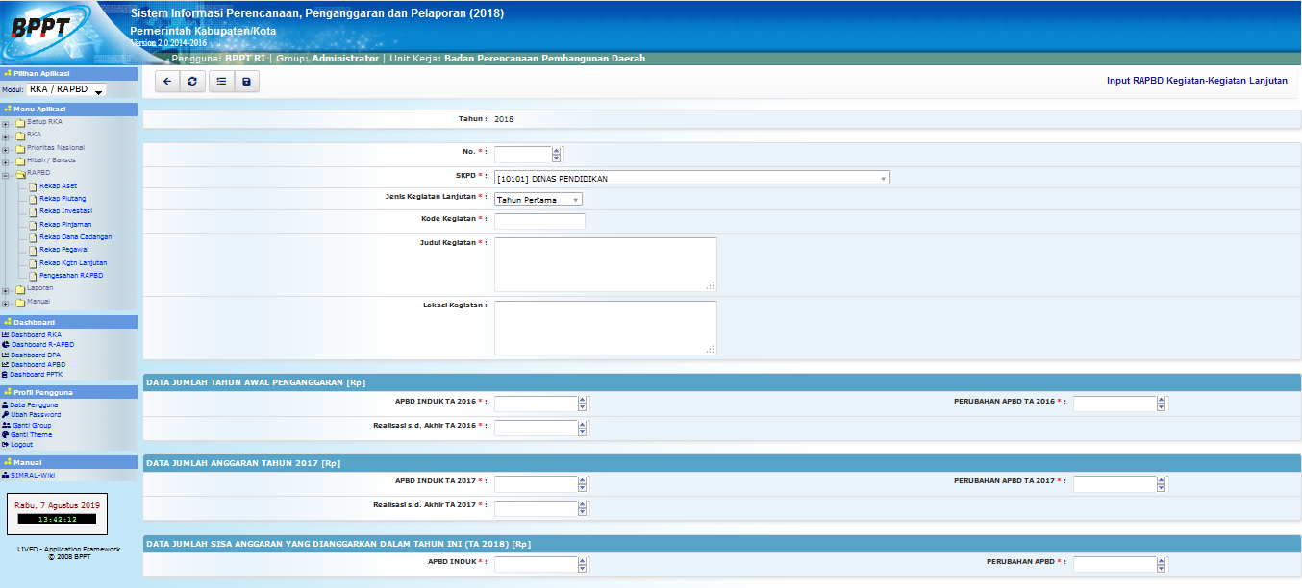The height and width of the screenshot is (588, 1302).
Task: Click the save disk toolbar icon
Action: [x=246, y=82]
